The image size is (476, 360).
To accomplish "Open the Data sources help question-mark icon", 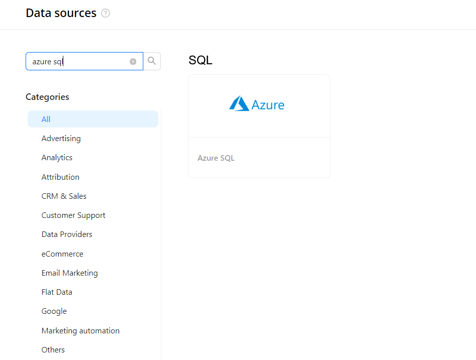I will (106, 14).
